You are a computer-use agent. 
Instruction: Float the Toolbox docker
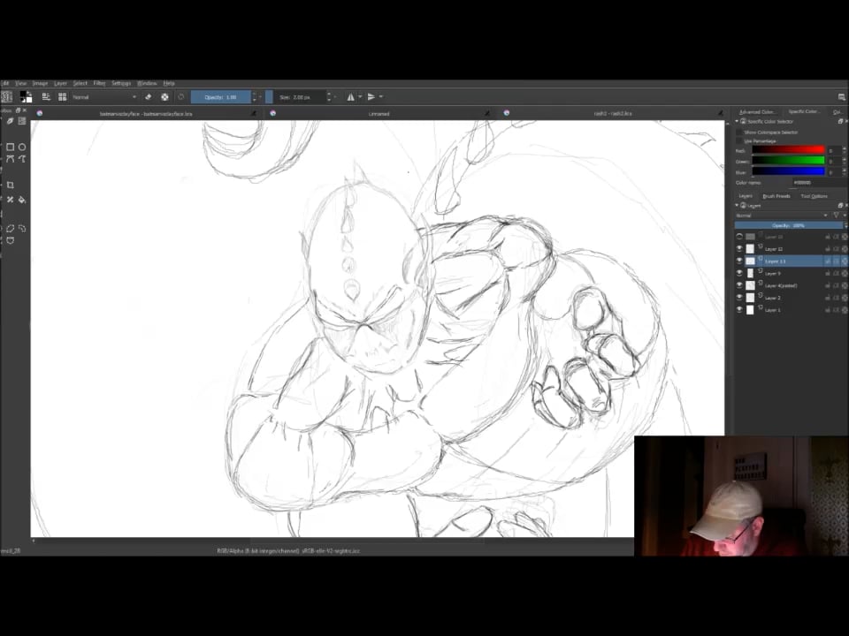(x=18, y=110)
